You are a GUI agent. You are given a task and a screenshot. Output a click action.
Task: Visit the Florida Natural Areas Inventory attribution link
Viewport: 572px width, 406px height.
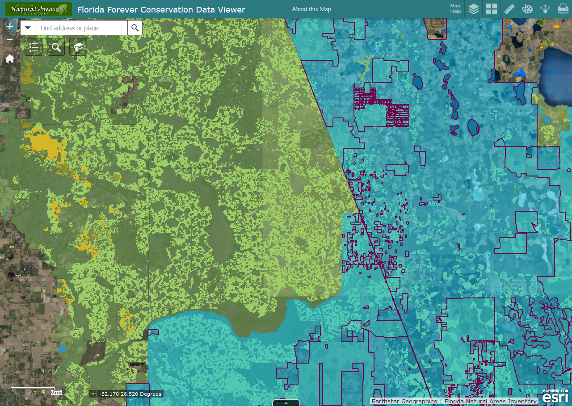[490, 401]
